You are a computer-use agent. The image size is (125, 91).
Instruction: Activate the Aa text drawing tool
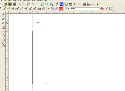pos(39,9)
